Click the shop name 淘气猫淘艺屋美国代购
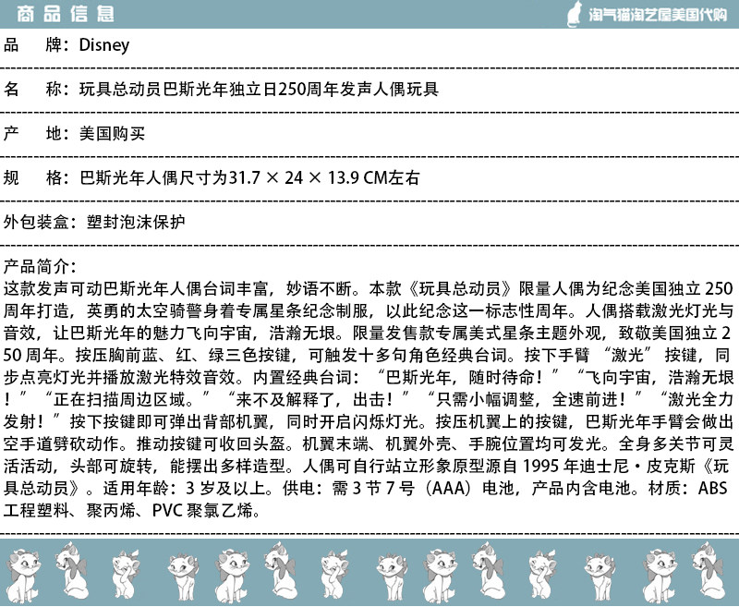The height and width of the screenshot is (607, 739). coord(658,15)
